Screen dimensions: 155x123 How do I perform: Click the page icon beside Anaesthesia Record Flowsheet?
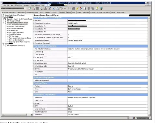(x=3, y=15)
